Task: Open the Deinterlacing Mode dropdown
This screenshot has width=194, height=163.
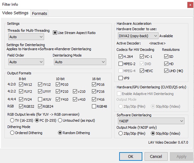Action: pyautogui.click(x=79, y=62)
